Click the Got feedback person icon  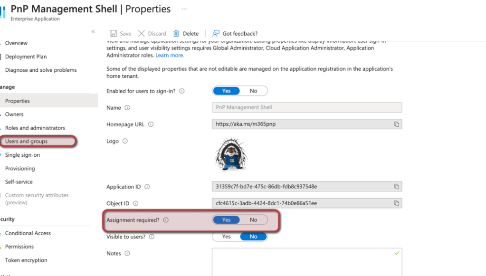coord(216,34)
